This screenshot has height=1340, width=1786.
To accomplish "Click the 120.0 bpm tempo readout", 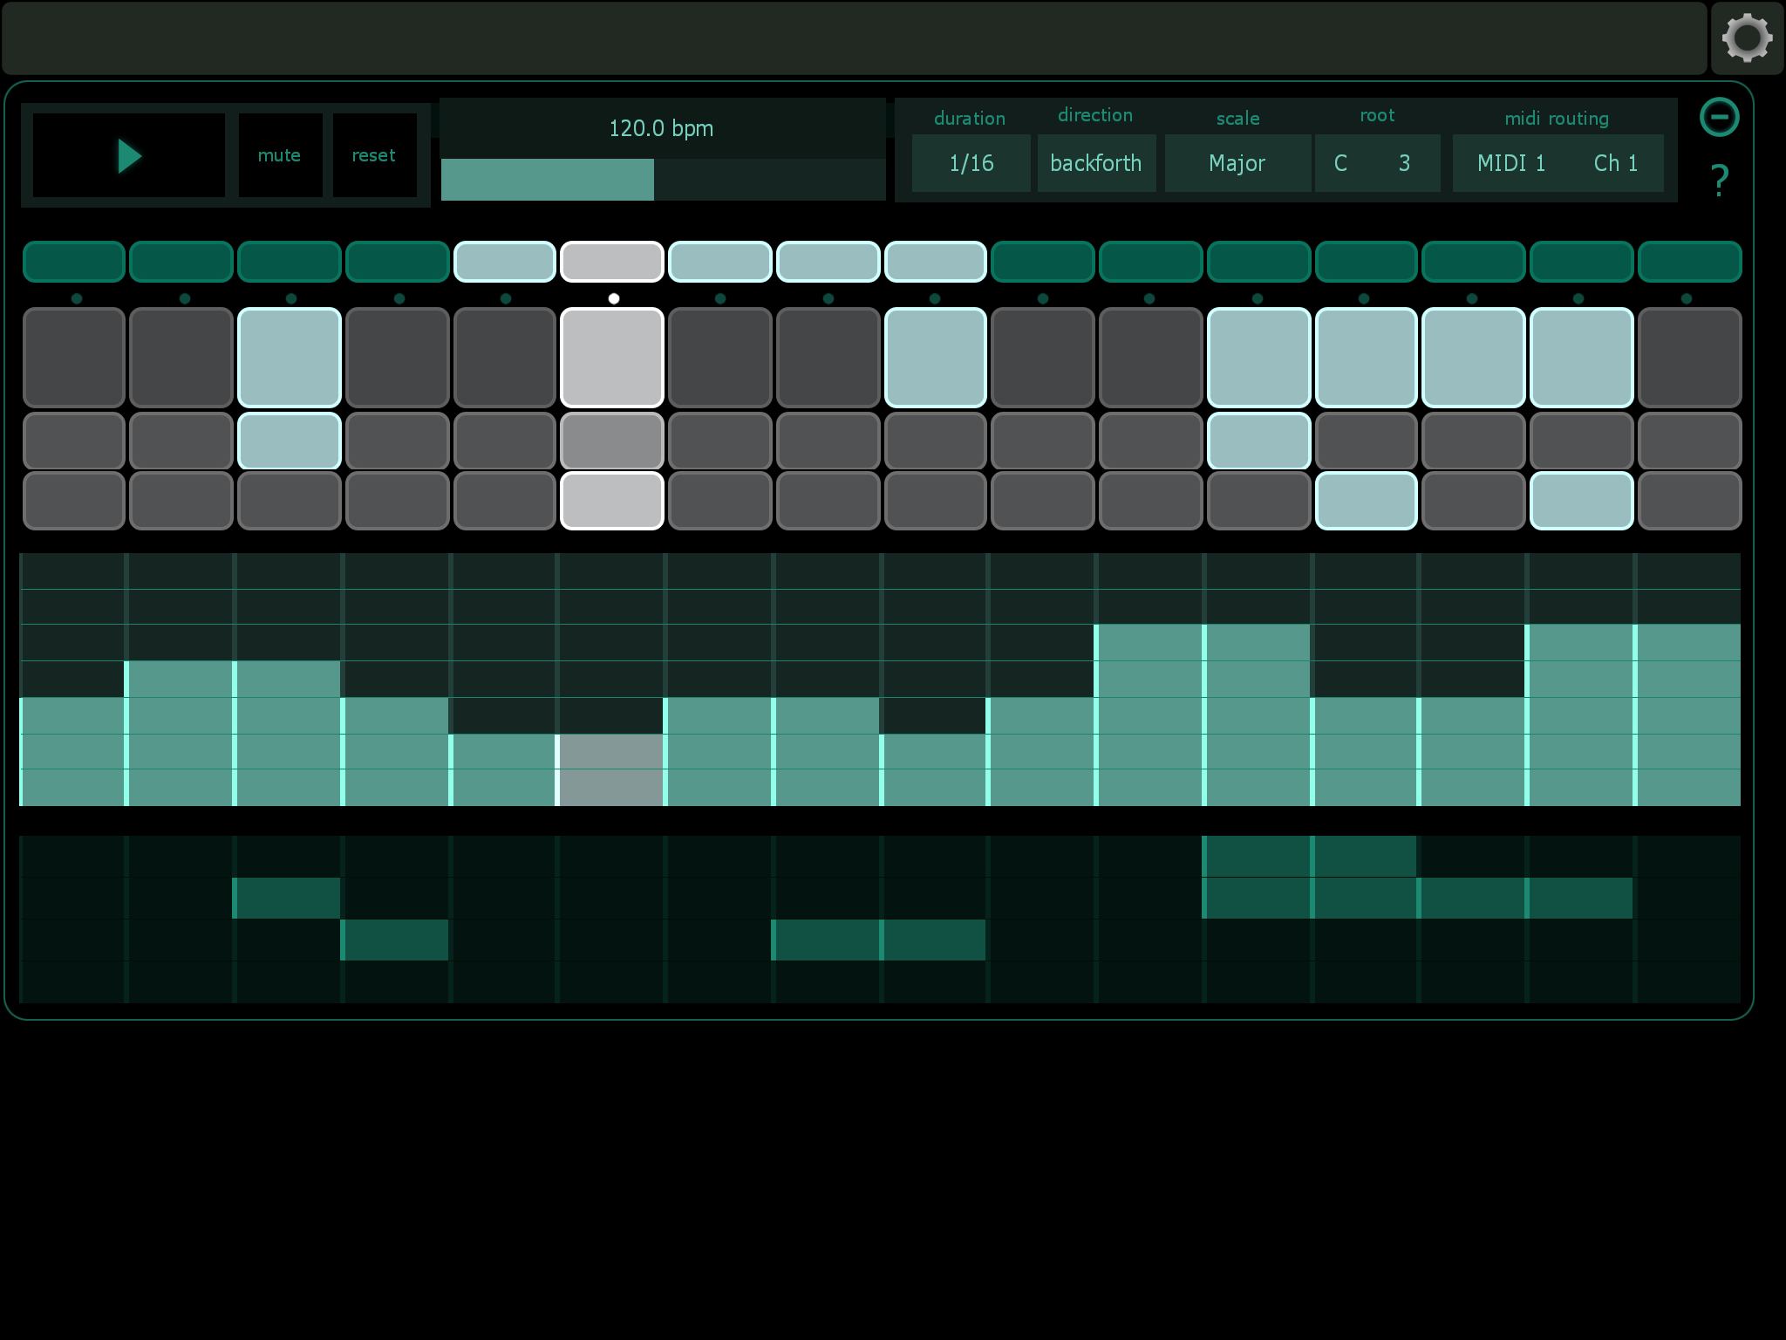I will pos(661,128).
